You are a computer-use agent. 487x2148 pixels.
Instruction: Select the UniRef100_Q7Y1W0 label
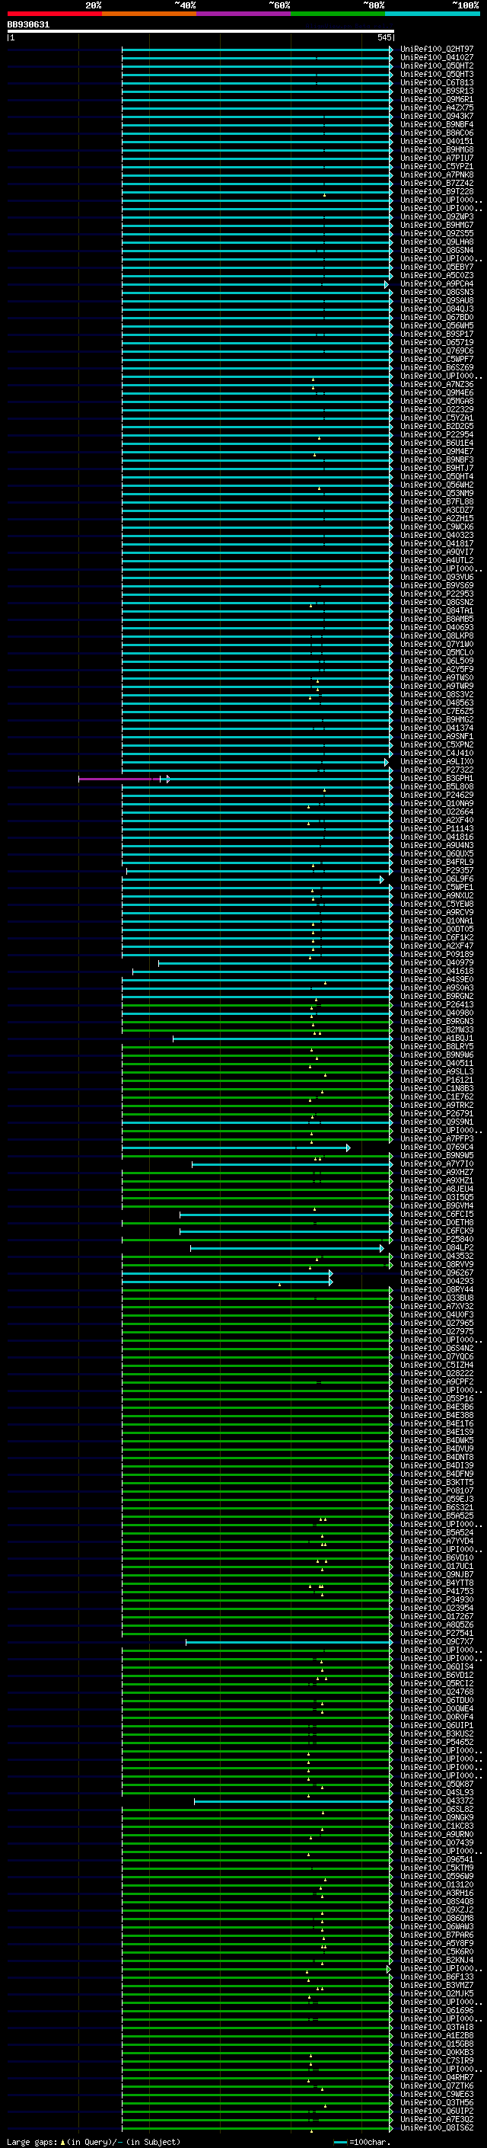(x=437, y=645)
